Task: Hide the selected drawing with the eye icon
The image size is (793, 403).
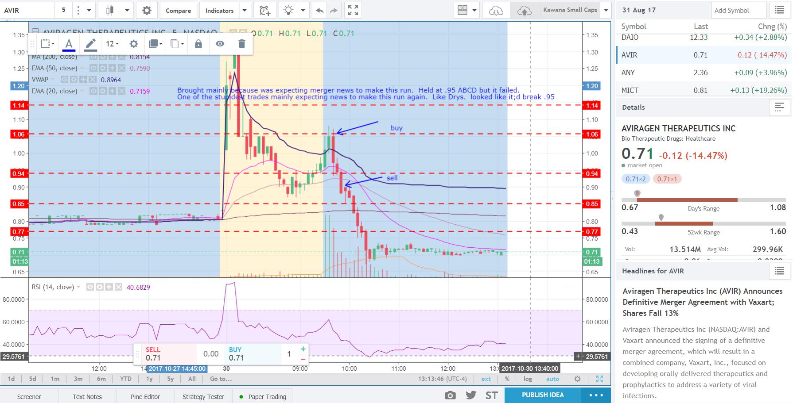Action: (220, 44)
